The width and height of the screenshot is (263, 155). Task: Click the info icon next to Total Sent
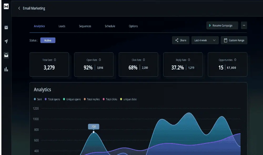tap(55, 60)
